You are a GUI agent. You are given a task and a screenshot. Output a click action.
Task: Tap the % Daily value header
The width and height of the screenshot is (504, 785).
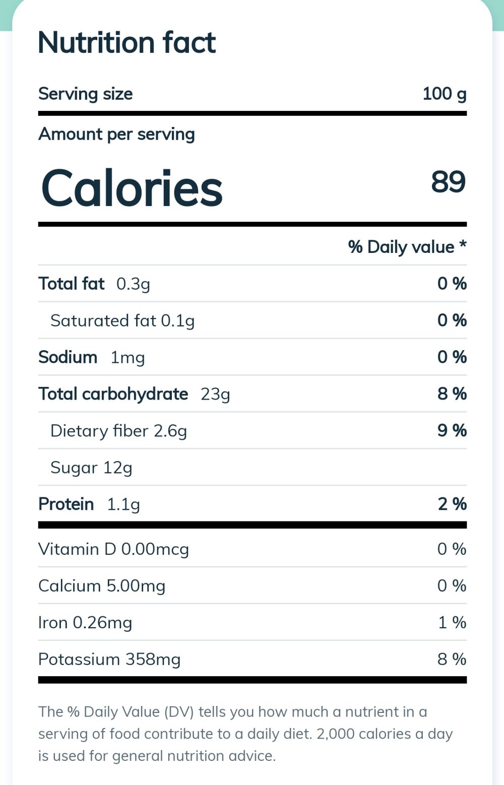pos(407,247)
